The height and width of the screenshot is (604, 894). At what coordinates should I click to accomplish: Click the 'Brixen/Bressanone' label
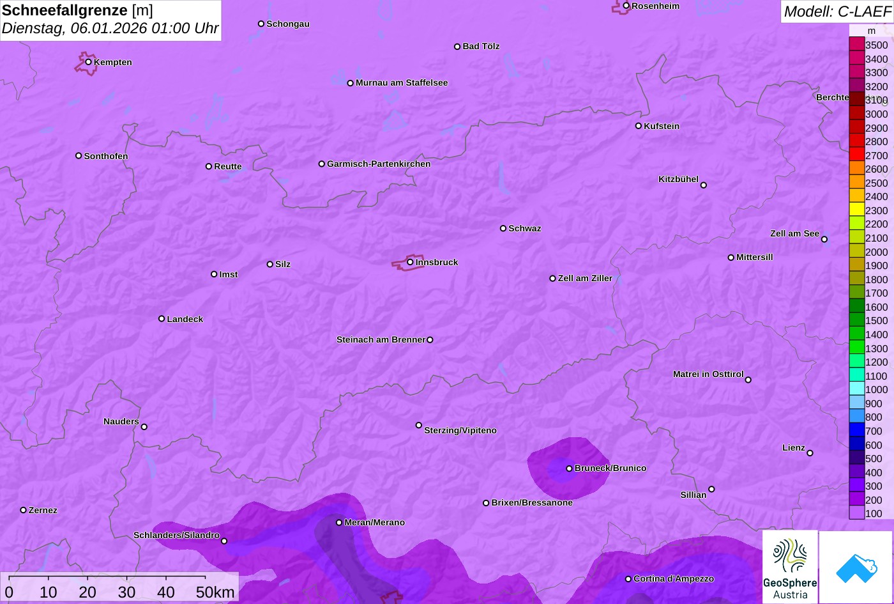click(x=532, y=502)
